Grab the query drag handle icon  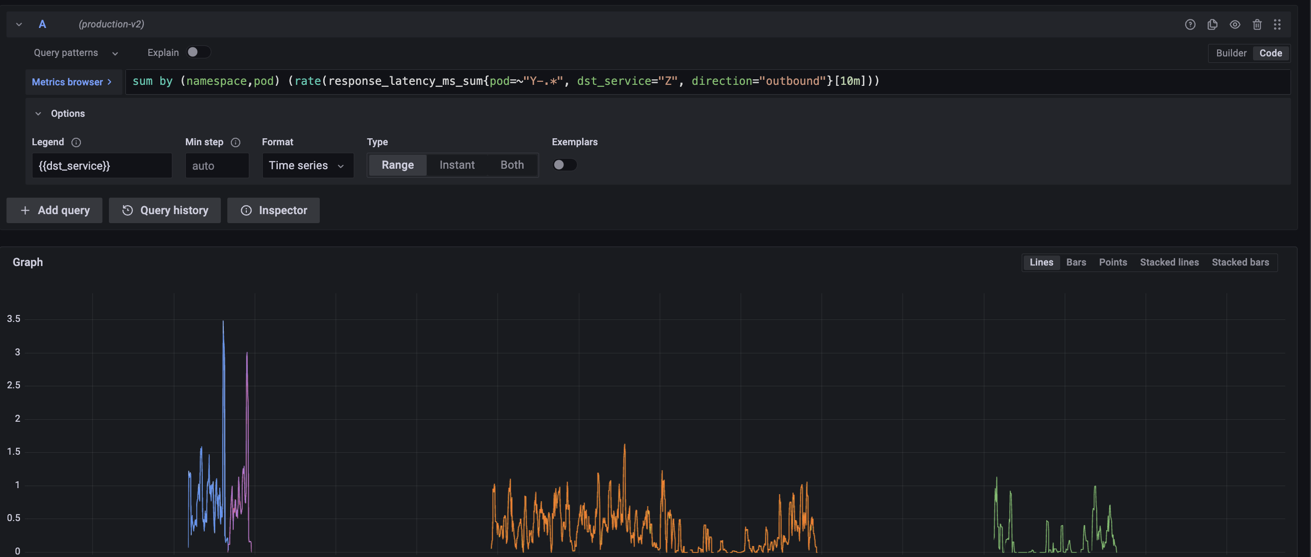click(1278, 24)
